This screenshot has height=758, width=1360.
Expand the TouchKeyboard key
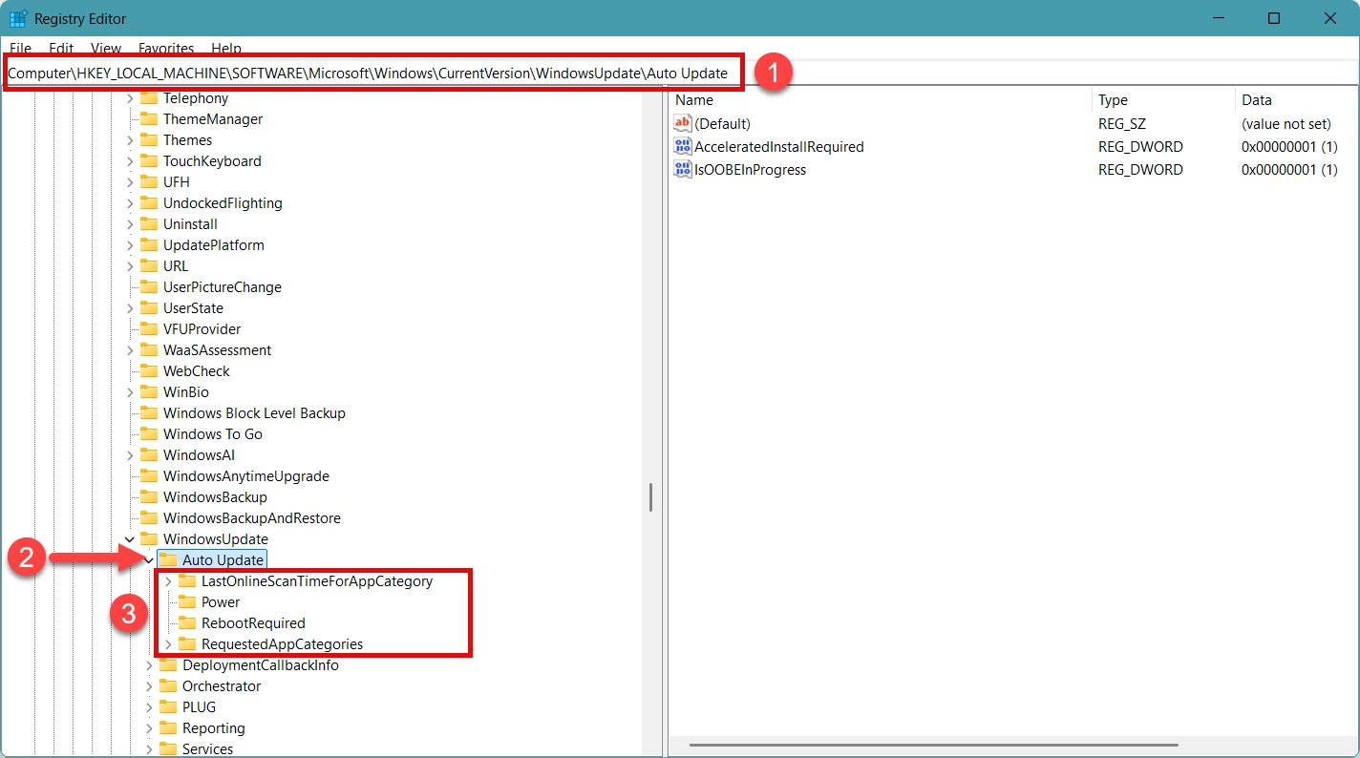pos(130,161)
